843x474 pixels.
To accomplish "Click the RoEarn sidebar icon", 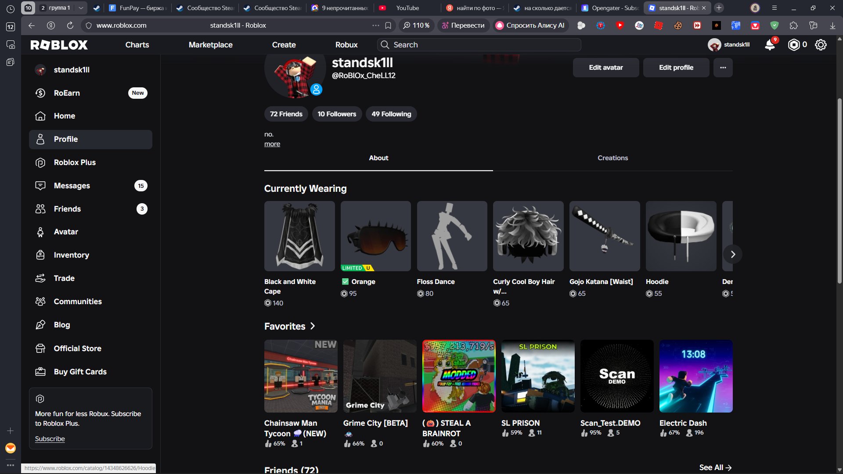I will click(x=40, y=93).
